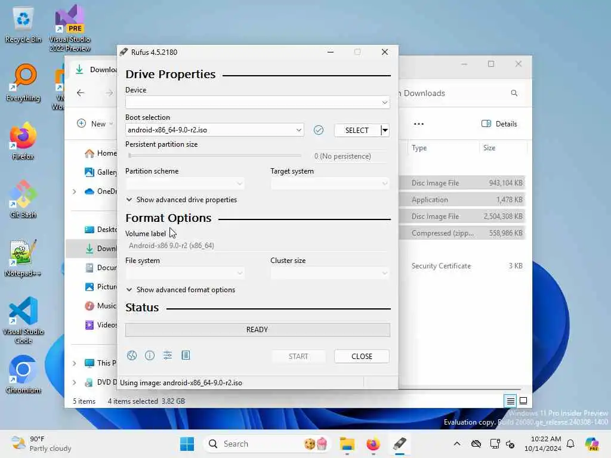Open the Boot selection combo box
The image size is (611, 458).
click(x=214, y=130)
